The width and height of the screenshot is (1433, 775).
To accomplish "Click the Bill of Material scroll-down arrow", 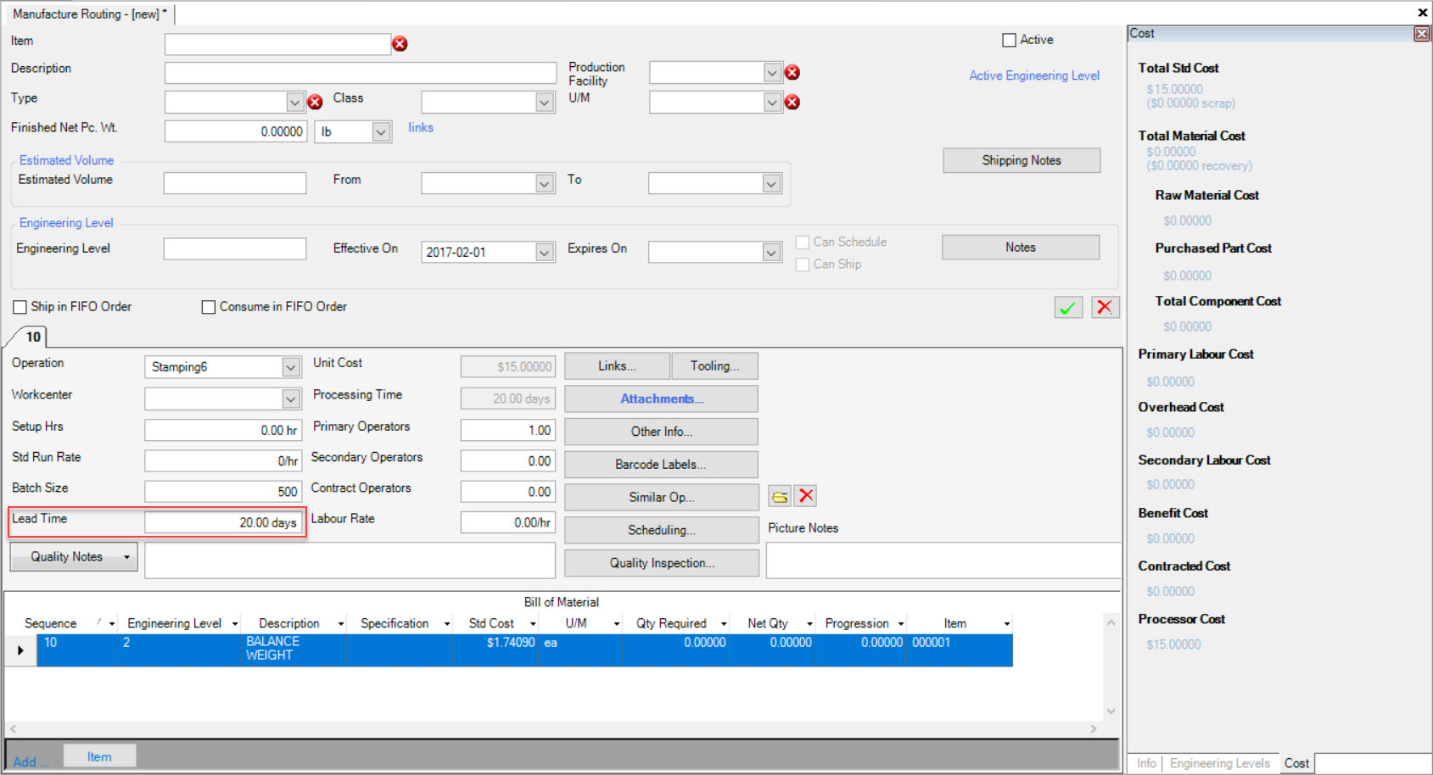I will pyautogui.click(x=1111, y=711).
